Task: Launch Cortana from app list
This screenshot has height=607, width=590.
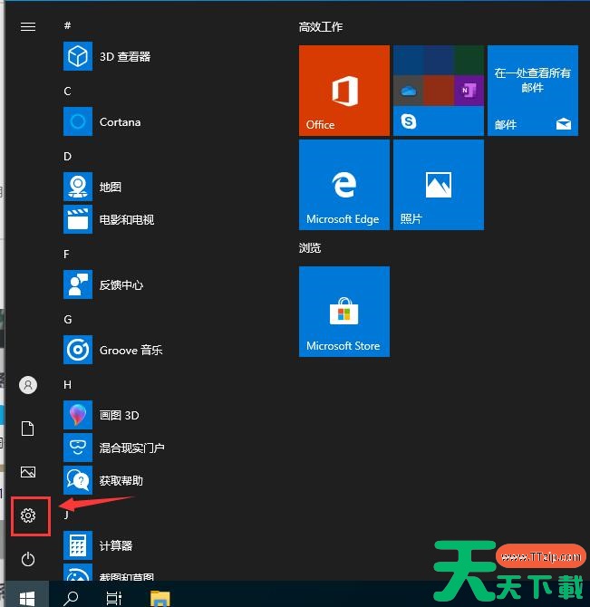Action: point(102,121)
